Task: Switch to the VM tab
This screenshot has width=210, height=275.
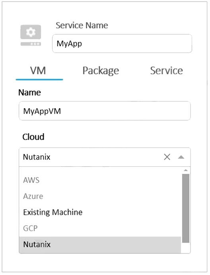Action: point(38,71)
